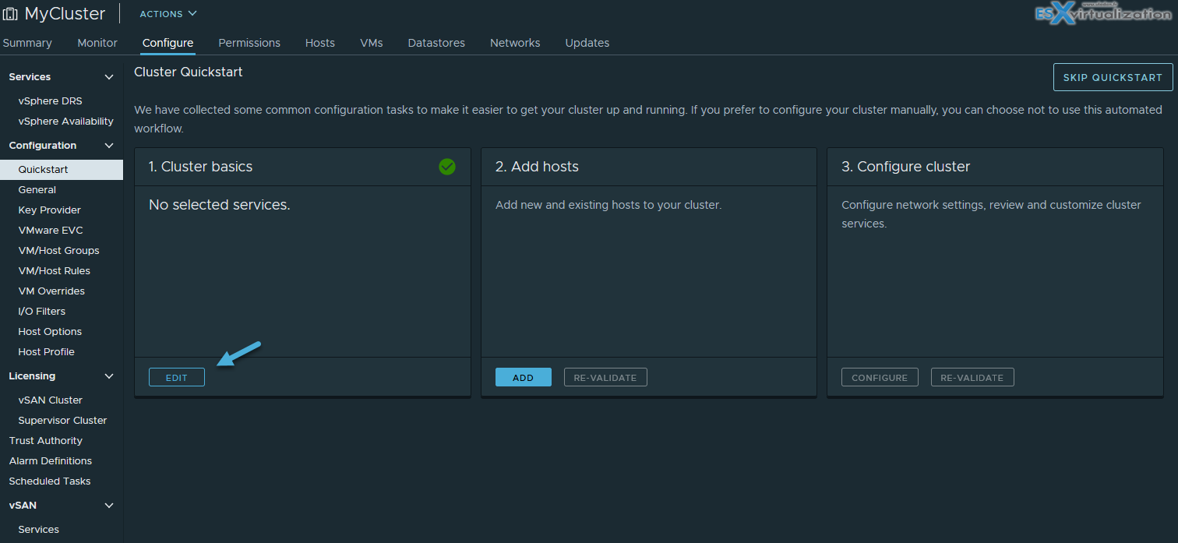Collapse the Licensing section

pyautogui.click(x=109, y=376)
